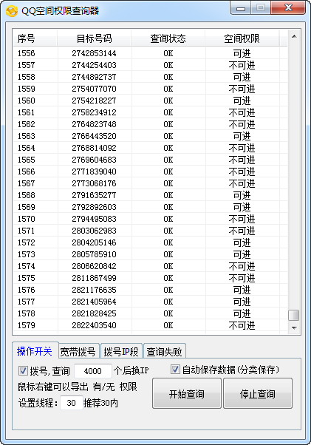Open the 宽带拨号 tab

[x=78, y=352]
